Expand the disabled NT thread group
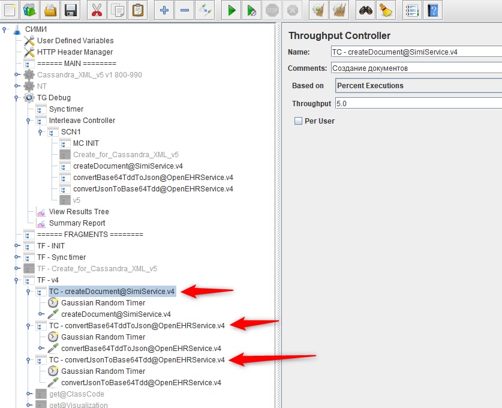This screenshot has height=408, width=502. (17, 86)
